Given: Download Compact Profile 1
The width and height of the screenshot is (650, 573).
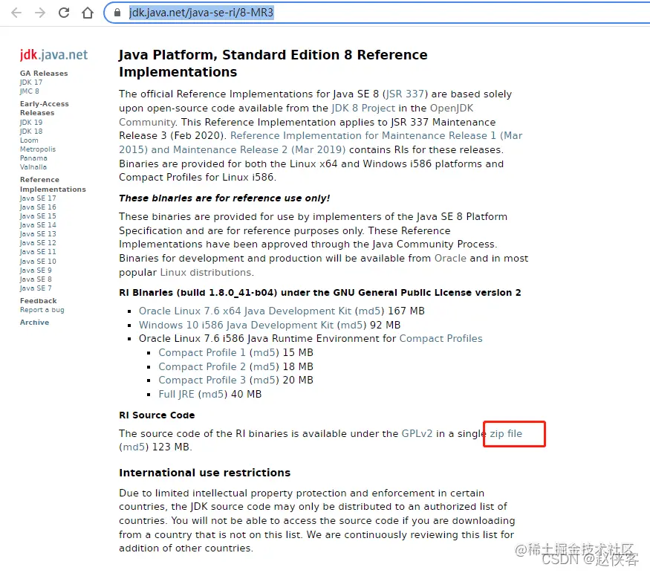Looking at the screenshot, I should click(202, 352).
